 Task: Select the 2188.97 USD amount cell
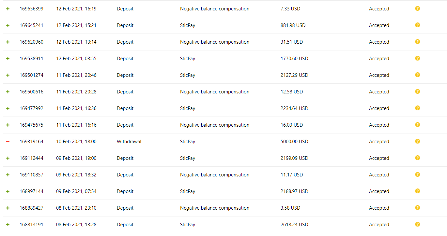tap(294, 191)
